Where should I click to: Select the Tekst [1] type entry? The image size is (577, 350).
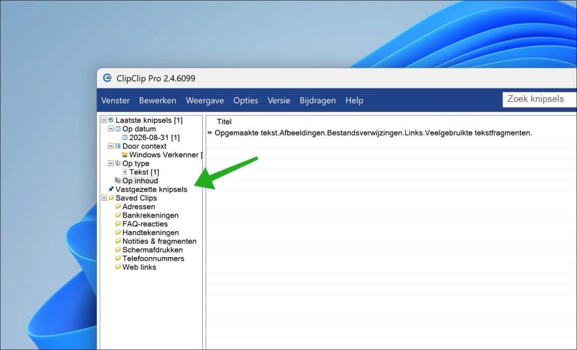click(144, 172)
